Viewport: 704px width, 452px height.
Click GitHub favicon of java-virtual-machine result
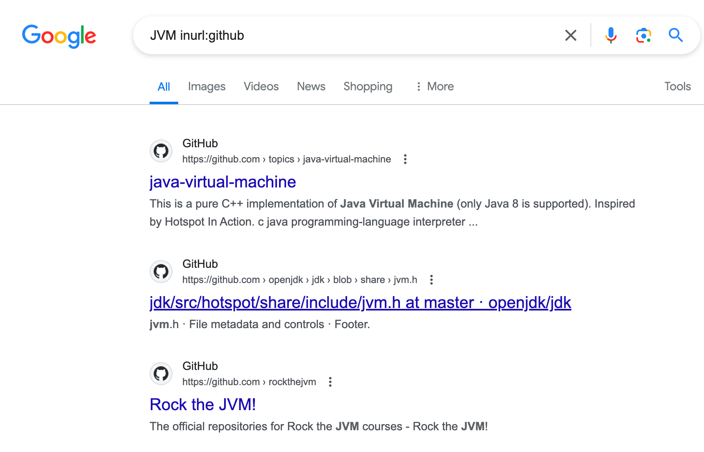click(x=161, y=151)
